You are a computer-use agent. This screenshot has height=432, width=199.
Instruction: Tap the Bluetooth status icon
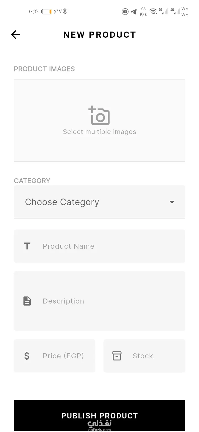[x=65, y=11]
